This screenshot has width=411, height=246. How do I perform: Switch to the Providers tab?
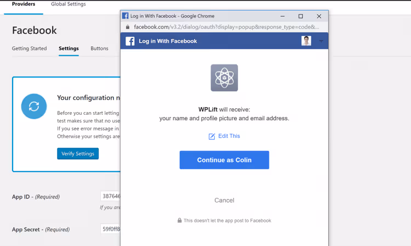24,4
